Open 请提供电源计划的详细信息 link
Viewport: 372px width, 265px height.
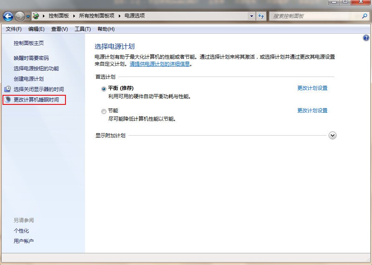(x=160, y=64)
